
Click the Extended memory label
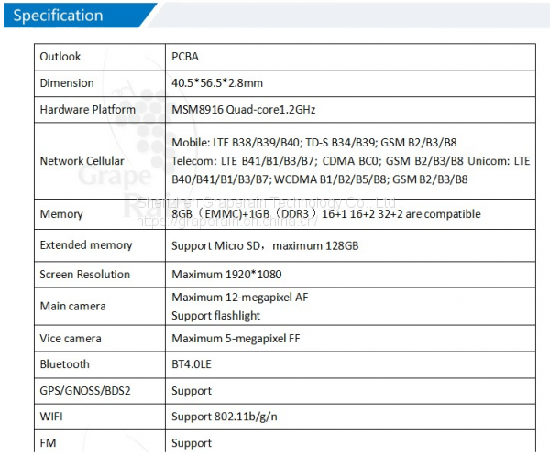click(x=86, y=245)
